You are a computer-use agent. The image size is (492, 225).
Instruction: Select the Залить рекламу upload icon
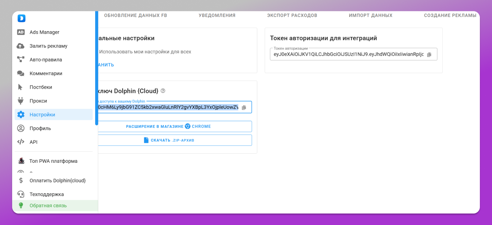(x=21, y=46)
